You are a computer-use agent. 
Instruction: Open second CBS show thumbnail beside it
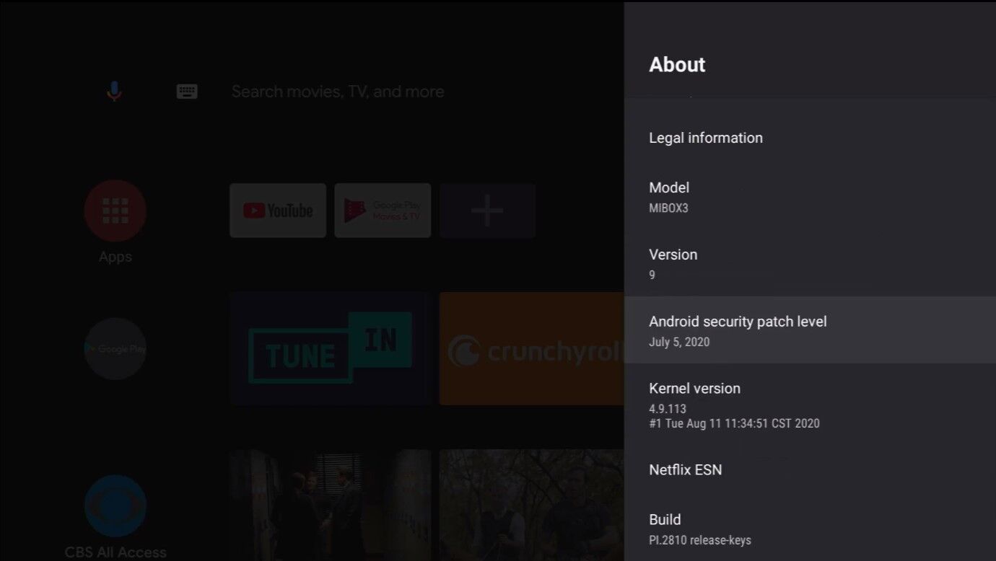532,505
